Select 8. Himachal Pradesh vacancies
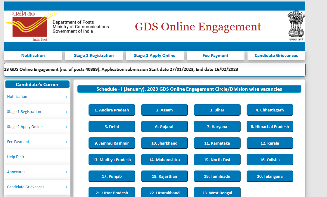 click(270, 127)
